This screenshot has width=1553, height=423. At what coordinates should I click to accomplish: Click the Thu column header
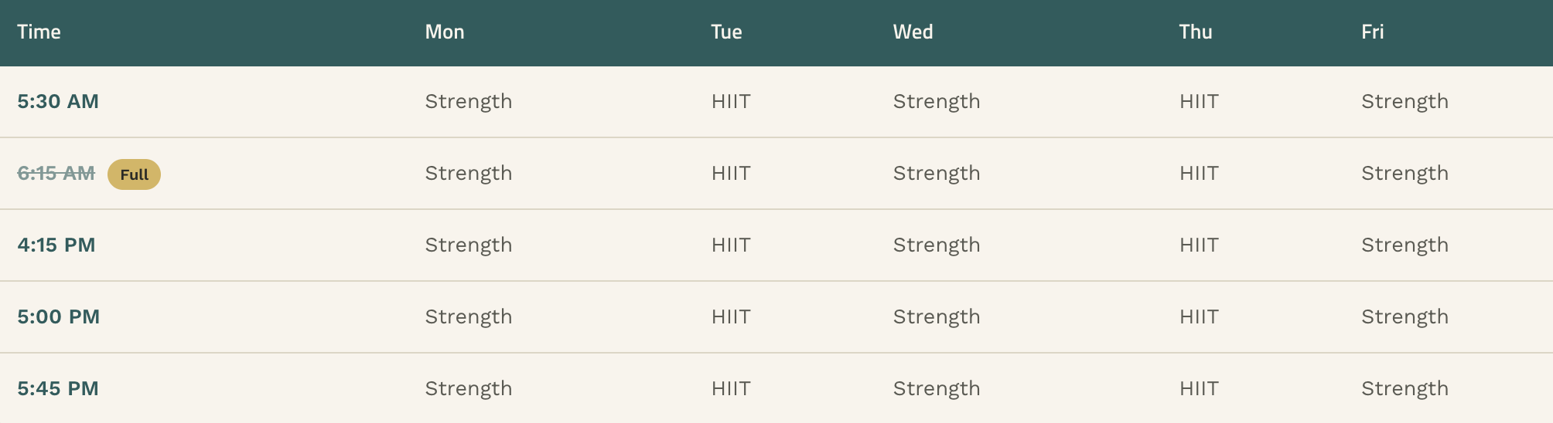(1196, 32)
